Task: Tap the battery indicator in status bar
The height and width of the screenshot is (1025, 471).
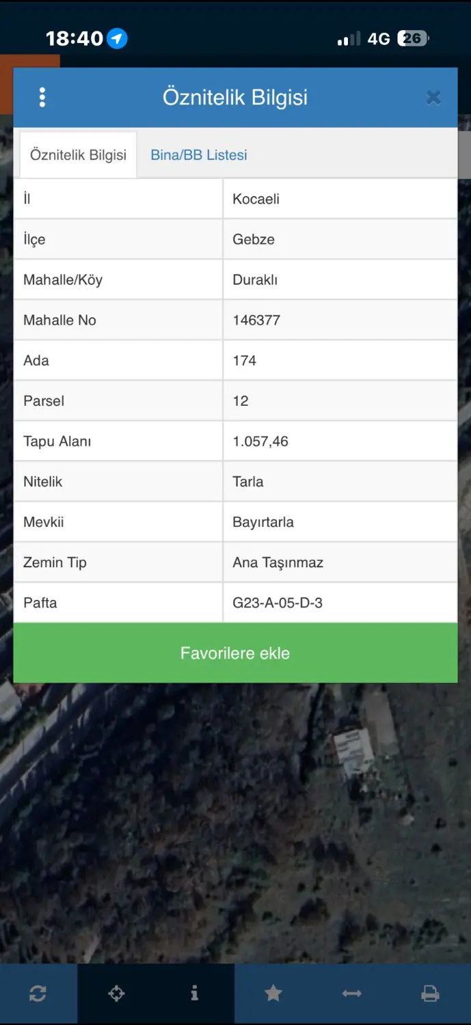Action: coord(414,38)
